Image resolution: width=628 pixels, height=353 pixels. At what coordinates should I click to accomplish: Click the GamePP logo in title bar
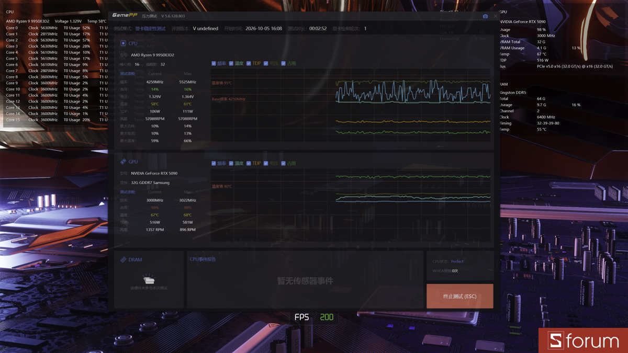125,16
